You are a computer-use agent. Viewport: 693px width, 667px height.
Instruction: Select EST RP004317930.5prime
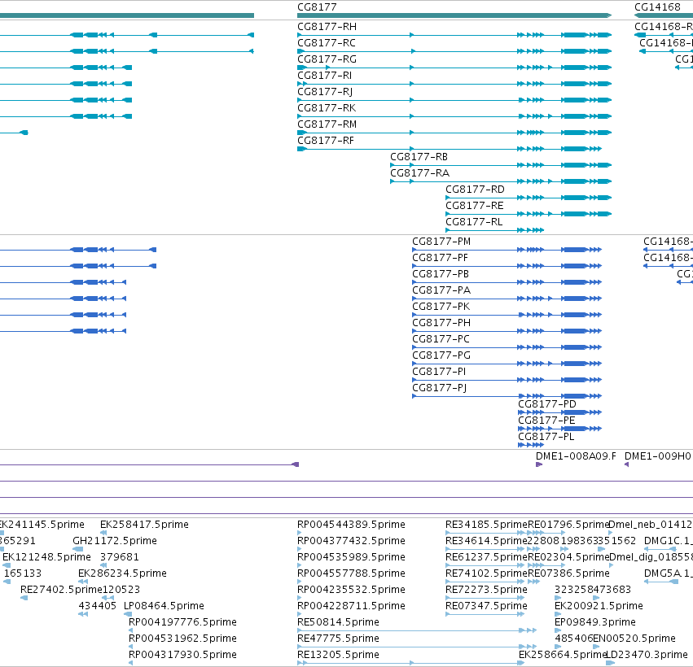pyautogui.click(x=182, y=655)
